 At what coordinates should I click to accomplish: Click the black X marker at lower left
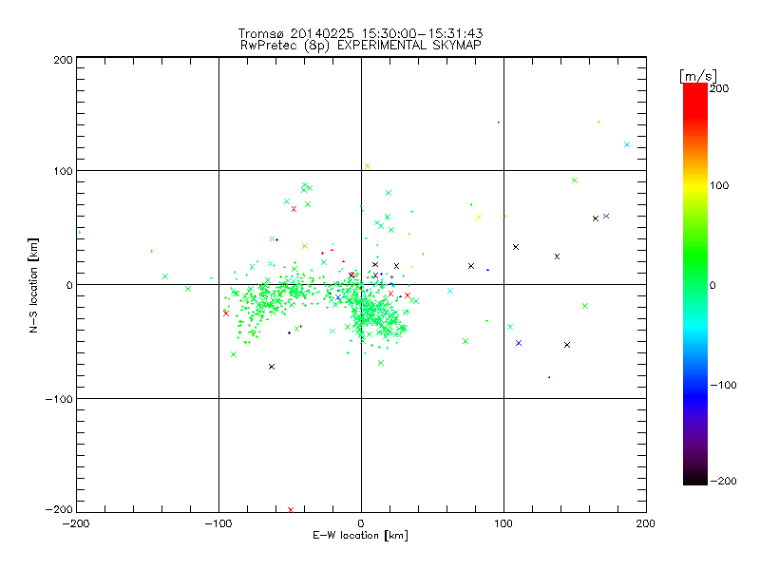[x=272, y=367]
